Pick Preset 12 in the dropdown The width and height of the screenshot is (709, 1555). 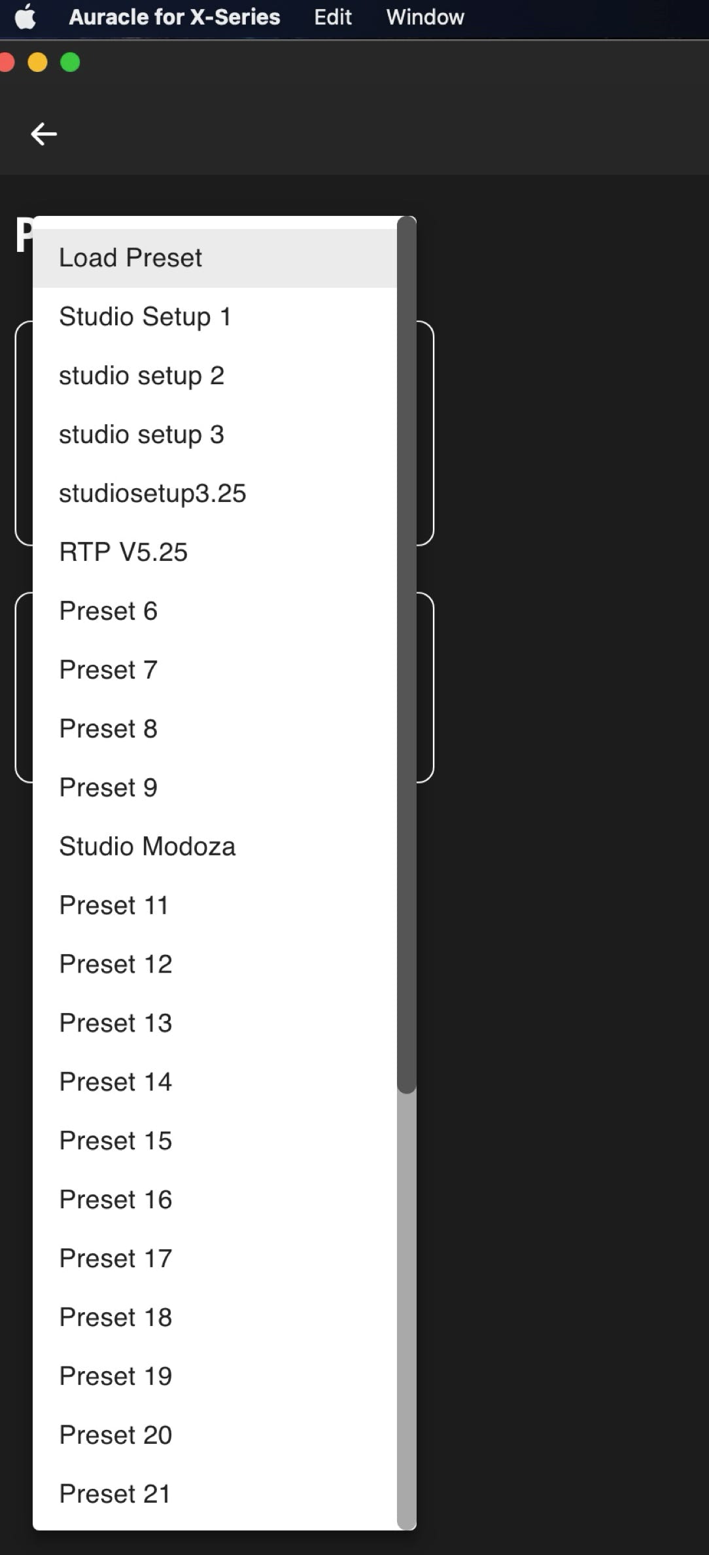coord(215,965)
